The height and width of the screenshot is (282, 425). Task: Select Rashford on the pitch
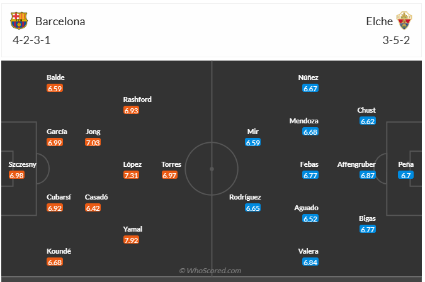pos(137,99)
